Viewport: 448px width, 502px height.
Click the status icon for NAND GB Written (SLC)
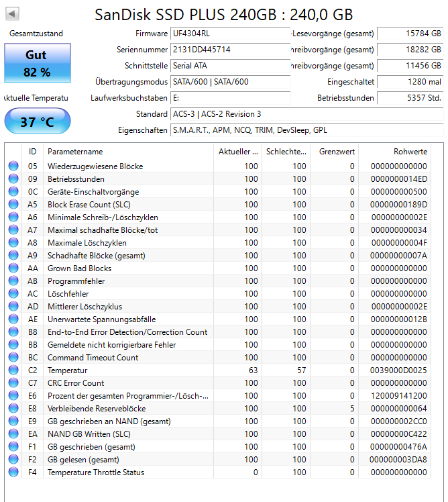pyautogui.click(x=13, y=434)
